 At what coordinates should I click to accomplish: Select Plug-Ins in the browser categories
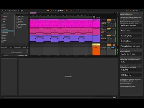click(5, 36)
